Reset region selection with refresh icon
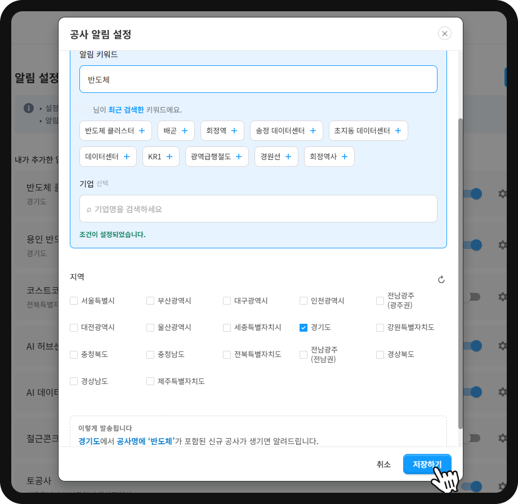 (441, 280)
